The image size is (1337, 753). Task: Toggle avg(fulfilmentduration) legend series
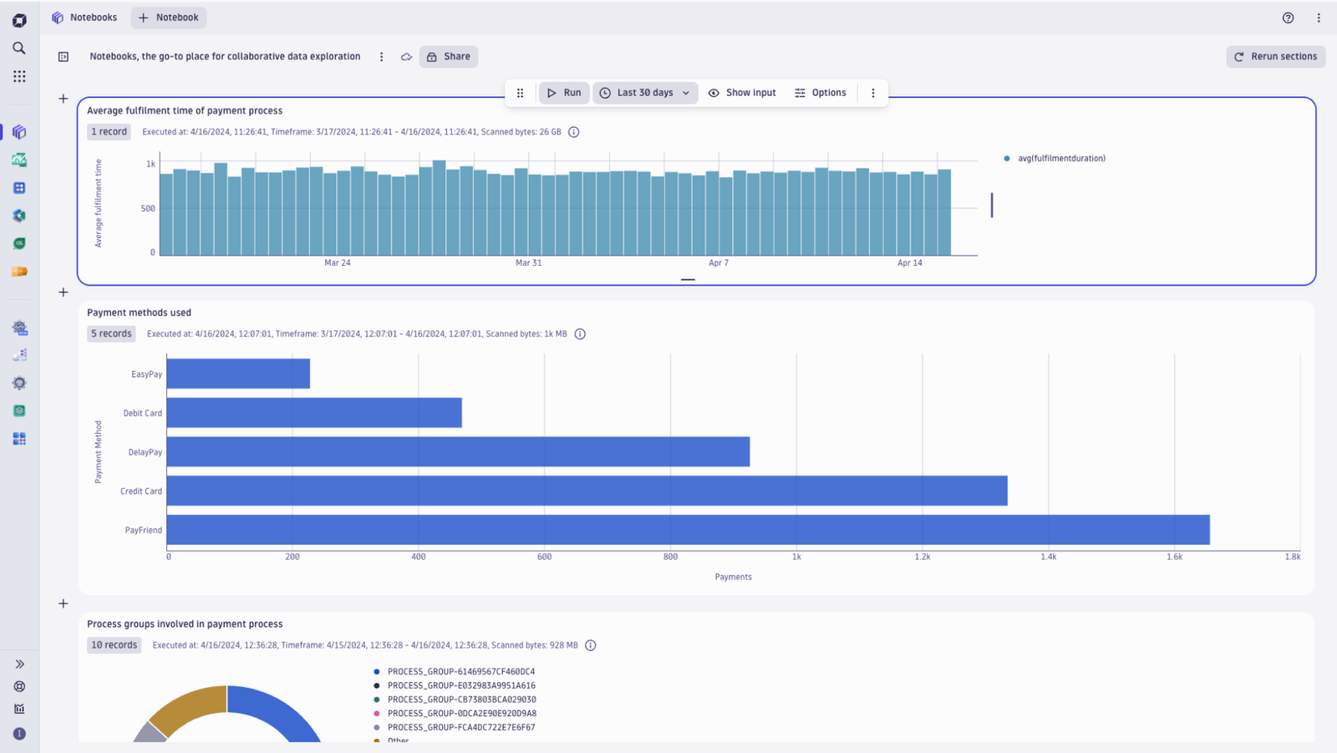pyautogui.click(x=1055, y=158)
